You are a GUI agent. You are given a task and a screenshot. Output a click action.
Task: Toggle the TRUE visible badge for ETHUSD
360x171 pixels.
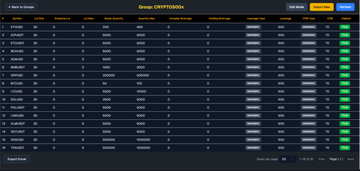coord(345,27)
